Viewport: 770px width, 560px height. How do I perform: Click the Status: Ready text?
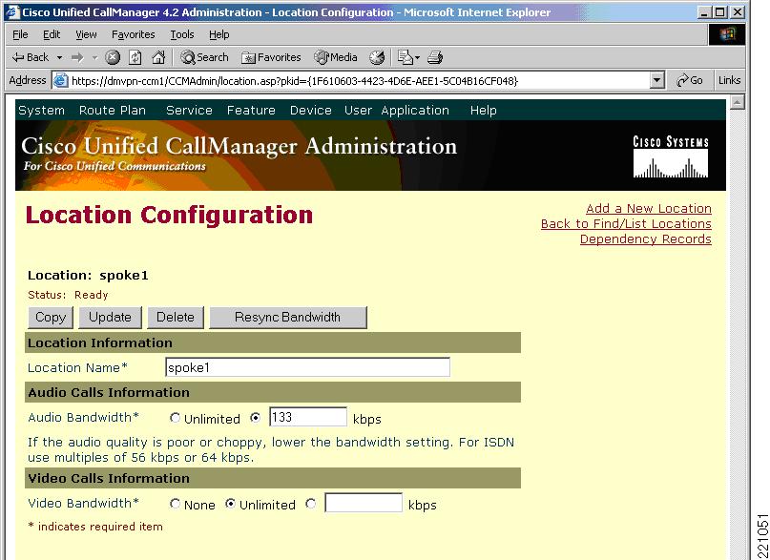point(68,295)
